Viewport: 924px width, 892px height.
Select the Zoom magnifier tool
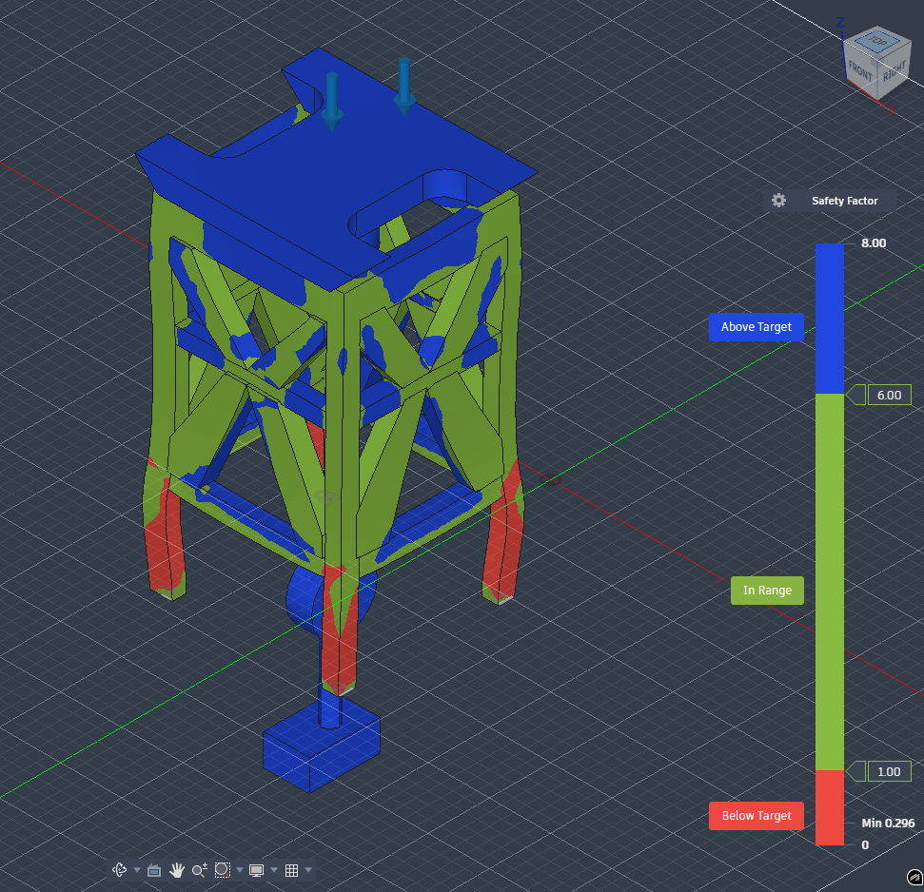click(x=199, y=869)
